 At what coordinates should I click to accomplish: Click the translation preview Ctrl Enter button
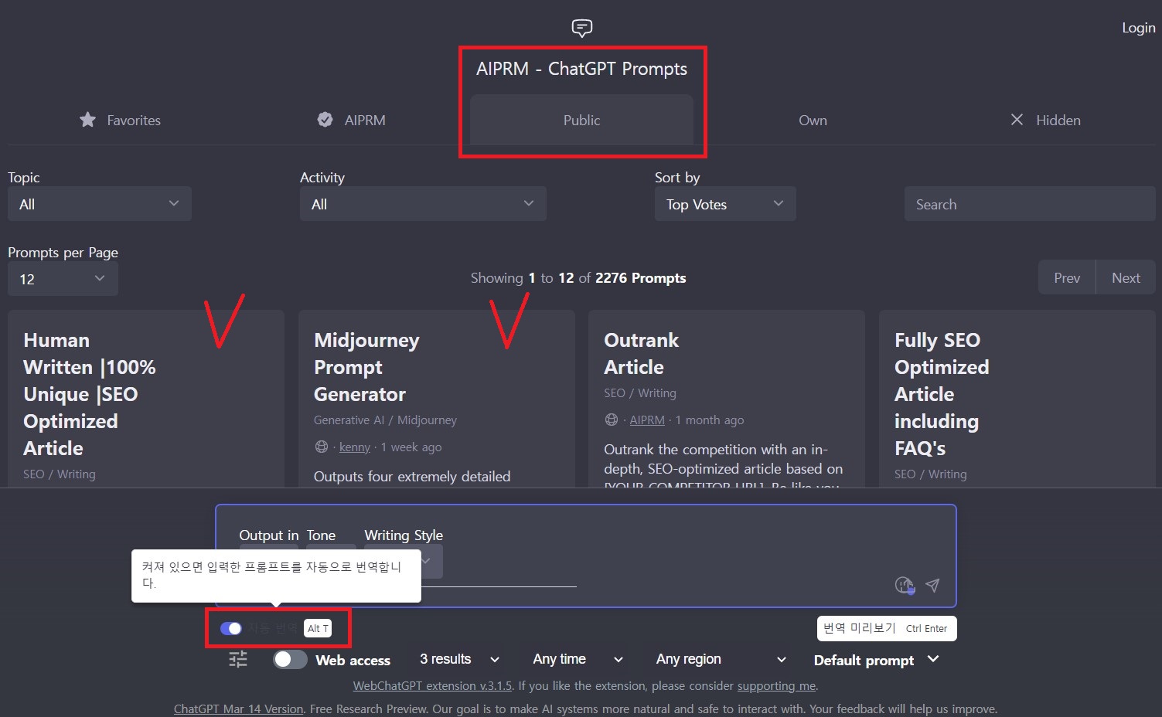[887, 628]
